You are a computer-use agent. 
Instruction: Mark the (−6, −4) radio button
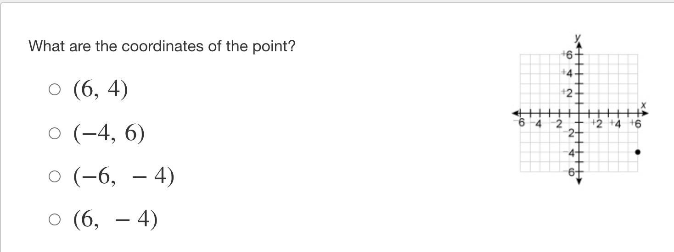tap(54, 176)
